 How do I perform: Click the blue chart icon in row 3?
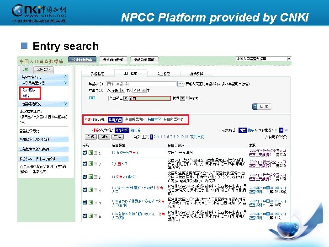pyautogui.click(x=85, y=177)
